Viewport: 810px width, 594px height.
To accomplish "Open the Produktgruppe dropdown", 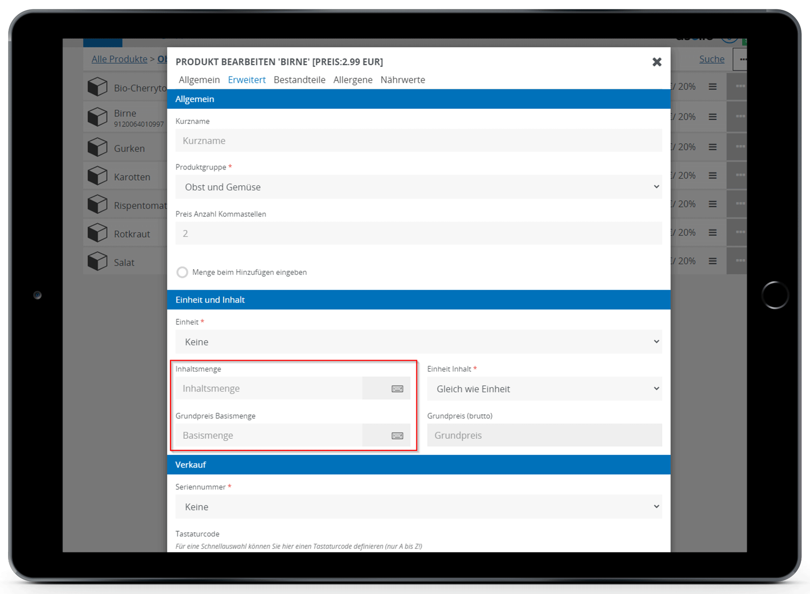I will coord(418,187).
